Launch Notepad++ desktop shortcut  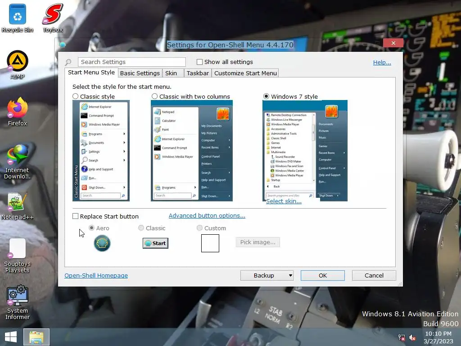click(18, 206)
